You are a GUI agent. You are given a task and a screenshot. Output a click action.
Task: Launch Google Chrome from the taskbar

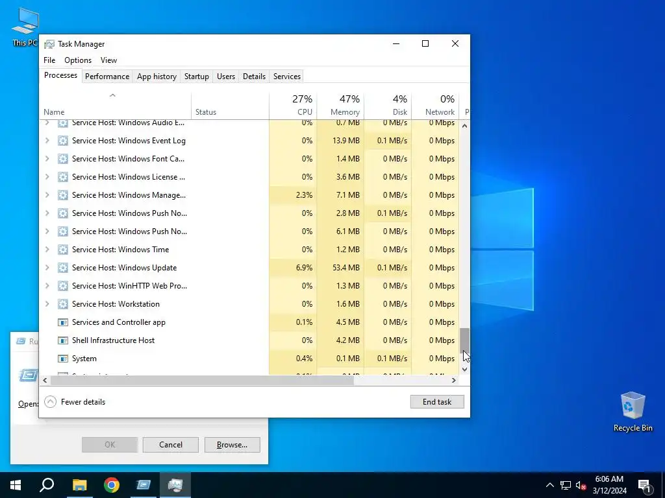pyautogui.click(x=112, y=485)
